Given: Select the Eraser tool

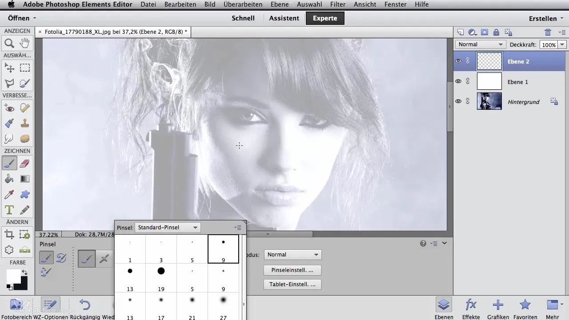Looking at the screenshot, I should (25, 164).
